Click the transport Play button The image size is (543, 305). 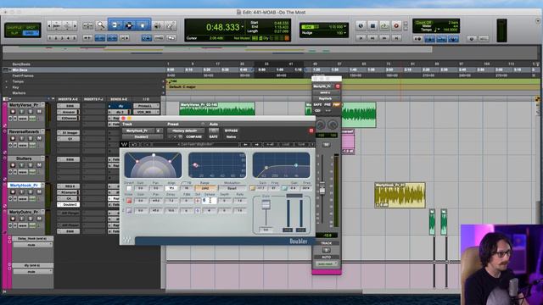pyautogui.click(x=384, y=25)
